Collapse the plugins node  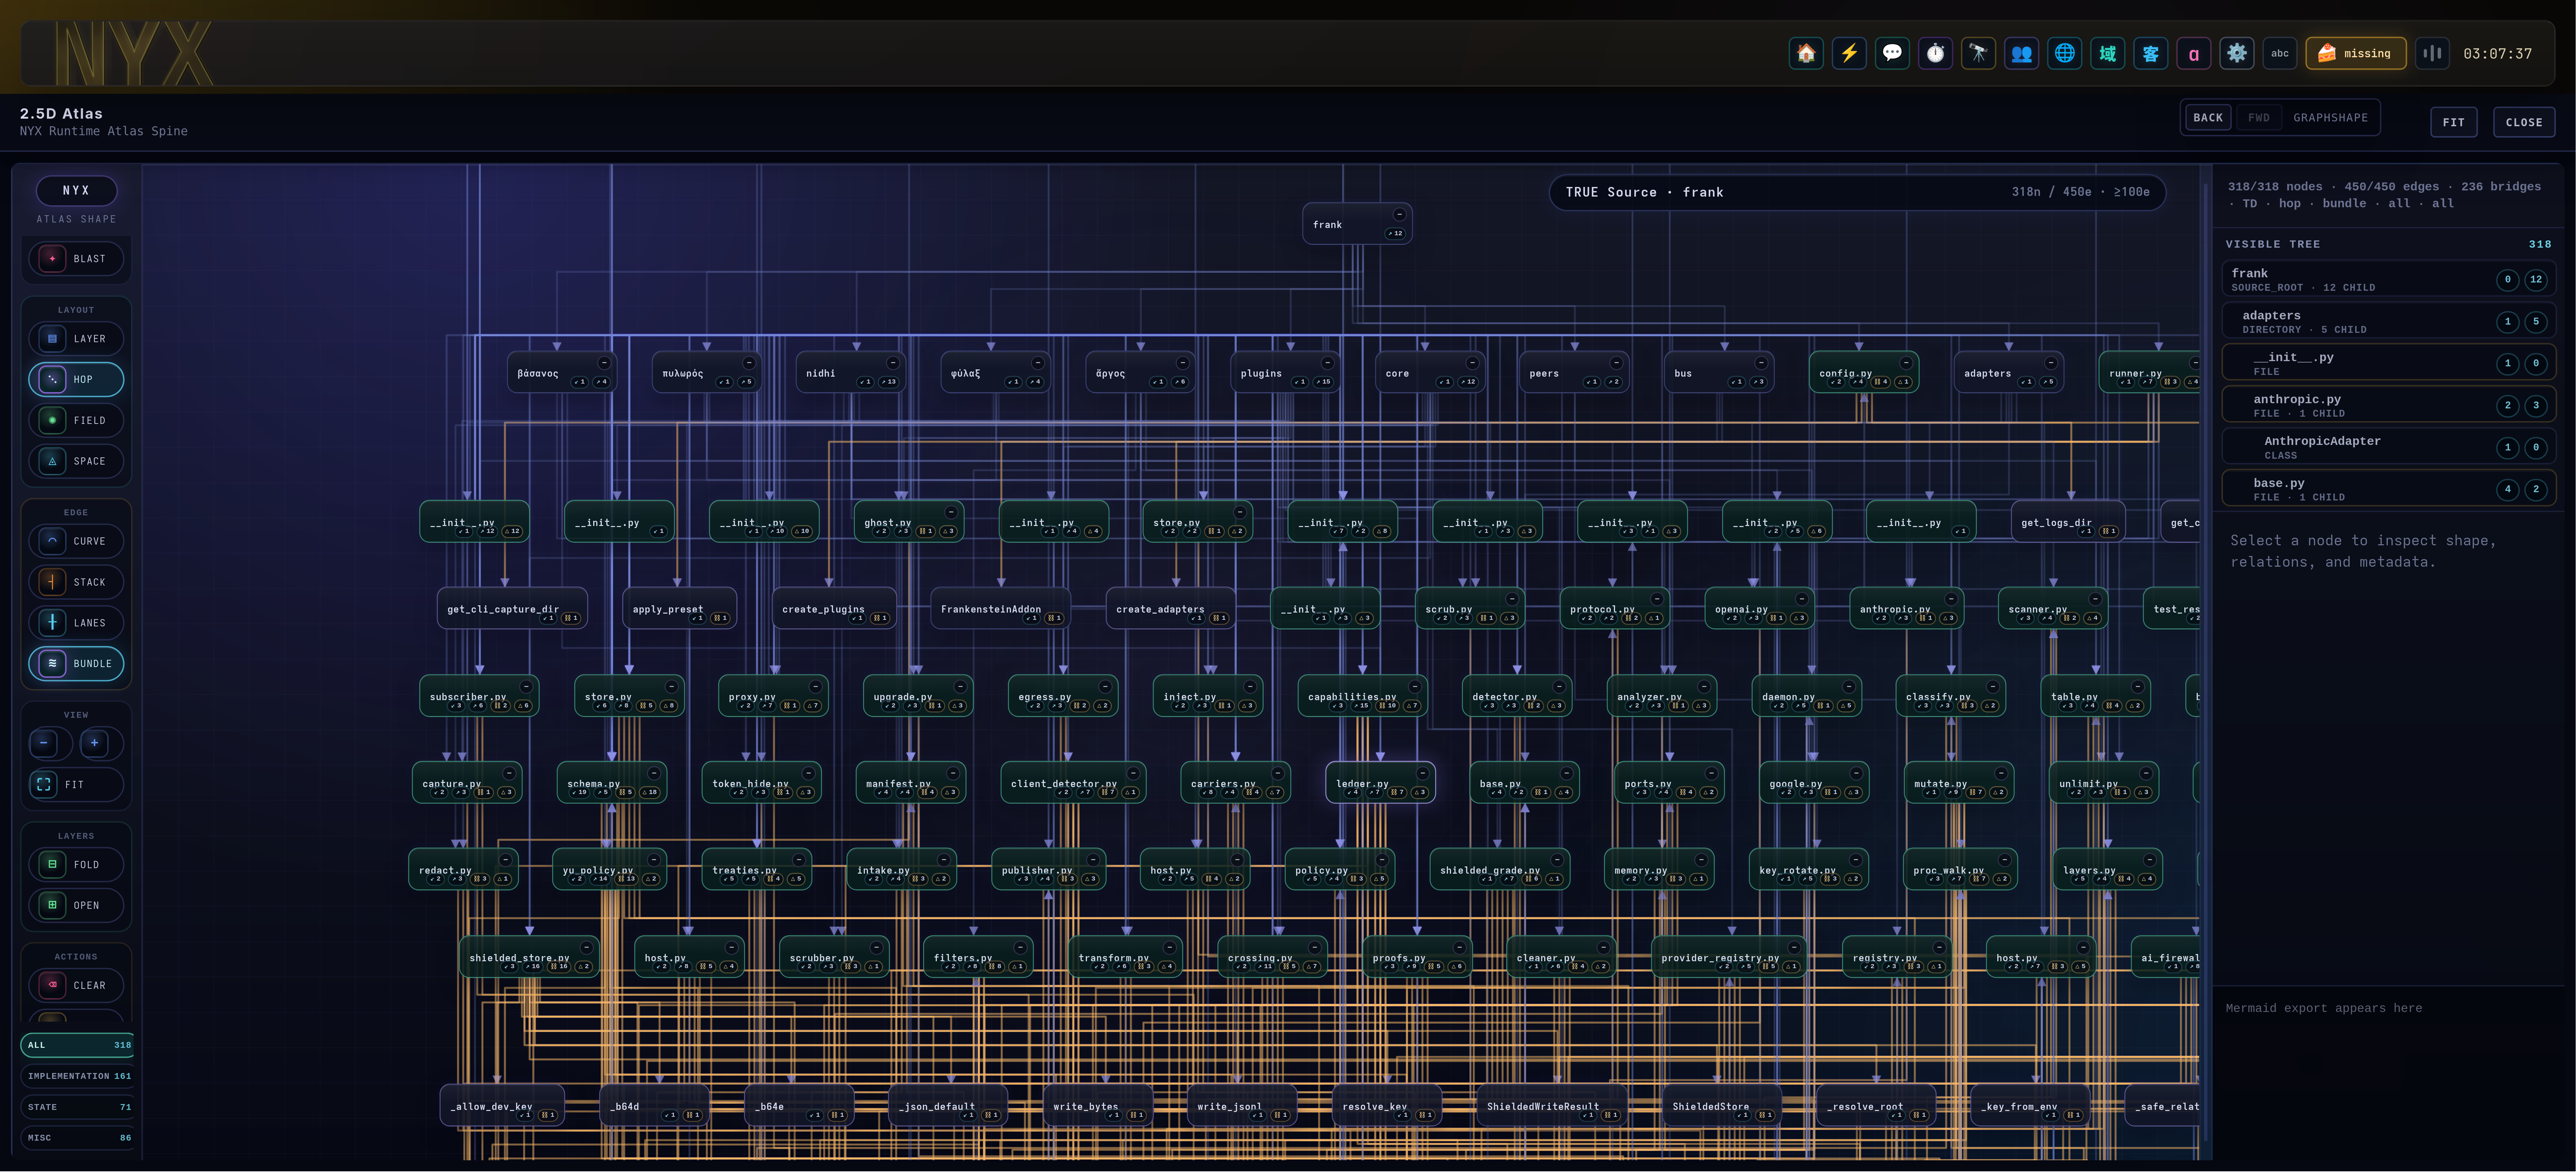pyautogui.click(x=1327, y=363)
